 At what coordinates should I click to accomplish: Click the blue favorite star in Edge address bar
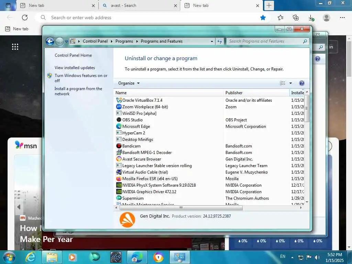(x=263, y=18)
